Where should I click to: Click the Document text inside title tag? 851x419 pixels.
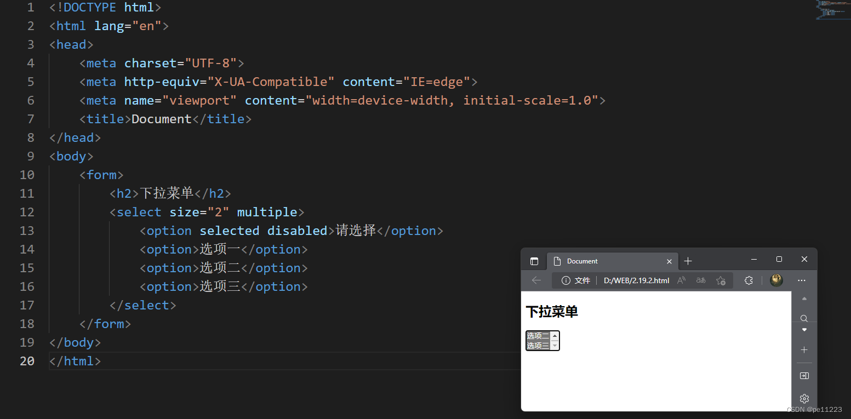(x=162, y=119)
